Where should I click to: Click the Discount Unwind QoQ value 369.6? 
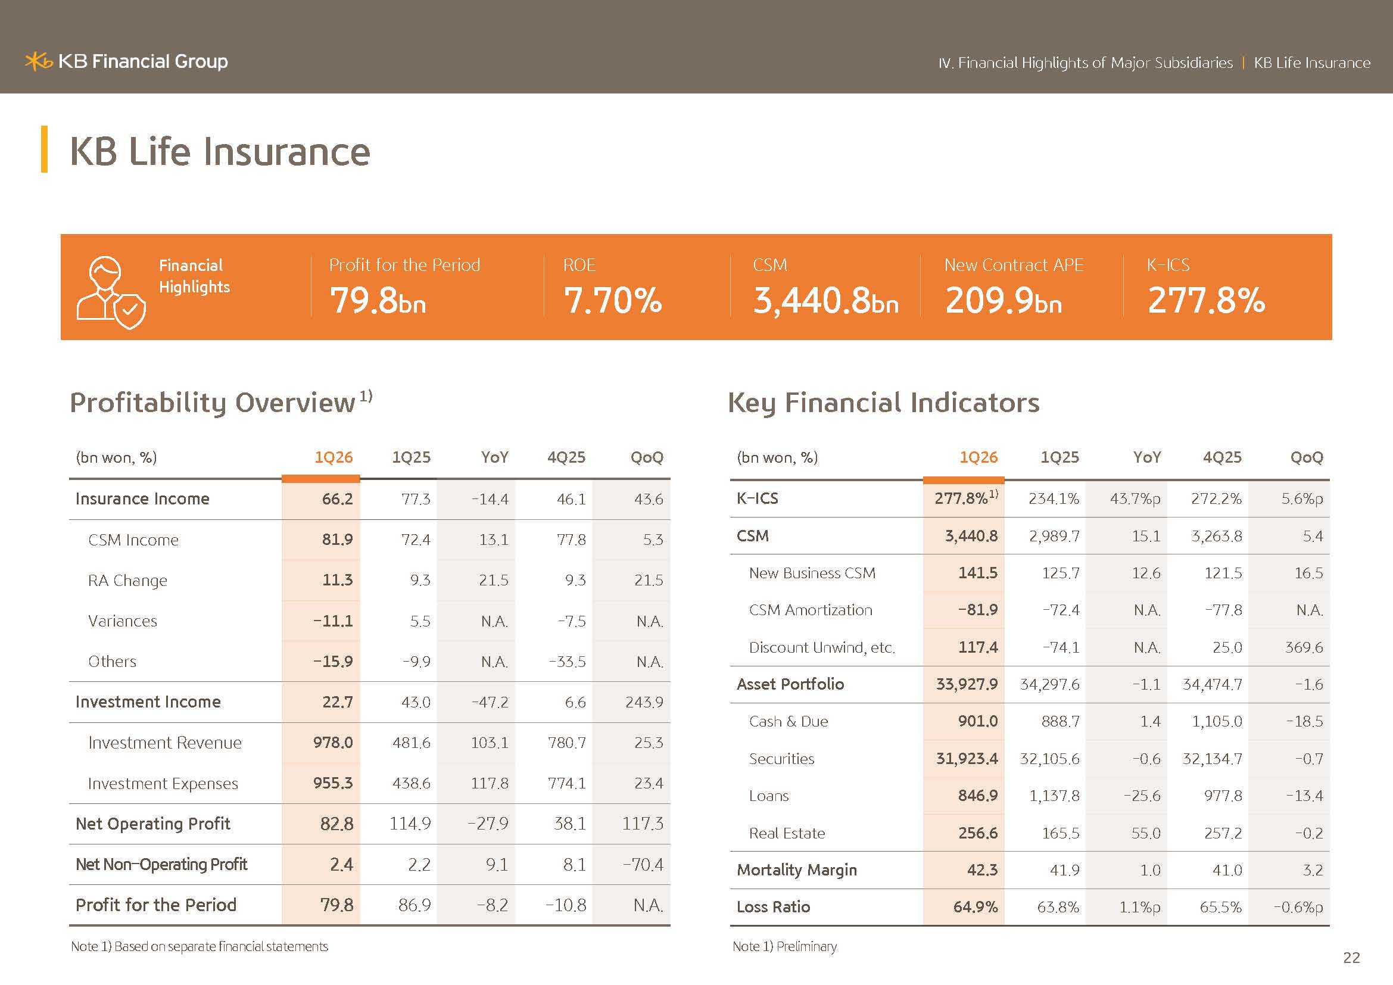point(1304,647)
